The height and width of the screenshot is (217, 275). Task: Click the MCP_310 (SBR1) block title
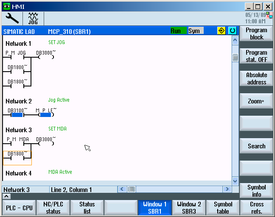(x=69, y=32)
